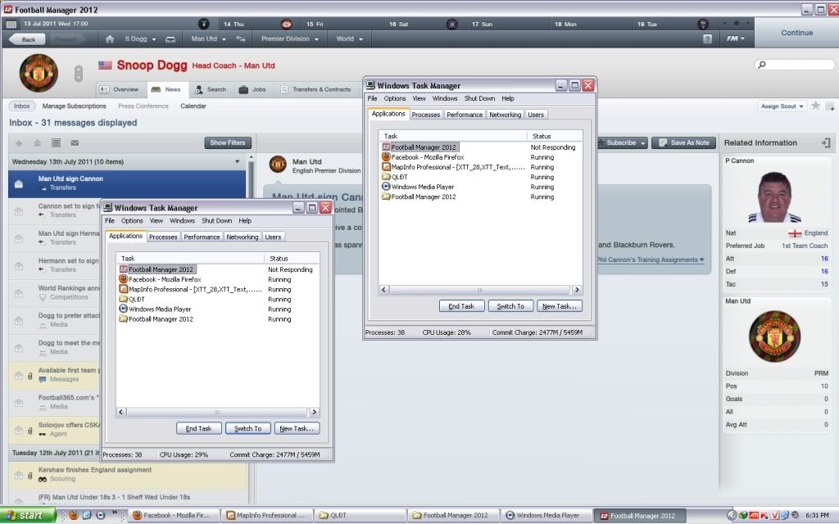
Task: Click the up/down stepper next to club crest
Action: tap(78, 73)
